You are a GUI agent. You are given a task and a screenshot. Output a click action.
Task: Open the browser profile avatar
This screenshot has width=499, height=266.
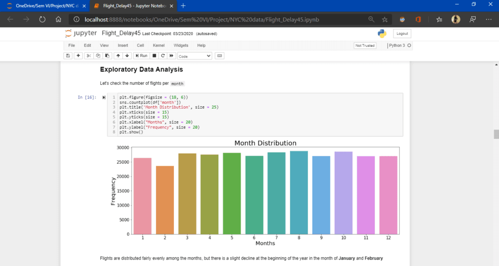[456, 19]
